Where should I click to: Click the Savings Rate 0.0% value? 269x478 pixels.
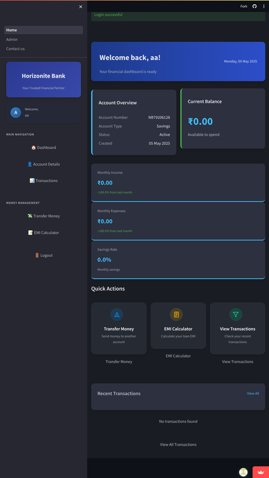click(104, 260)
